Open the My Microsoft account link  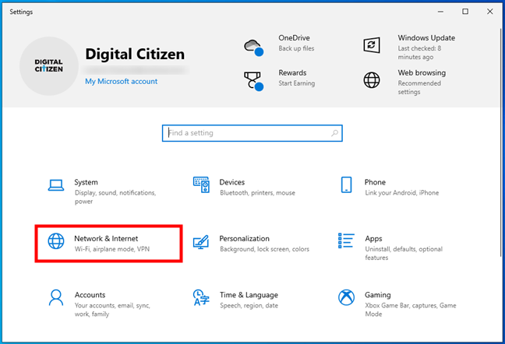tap(121, 82)
